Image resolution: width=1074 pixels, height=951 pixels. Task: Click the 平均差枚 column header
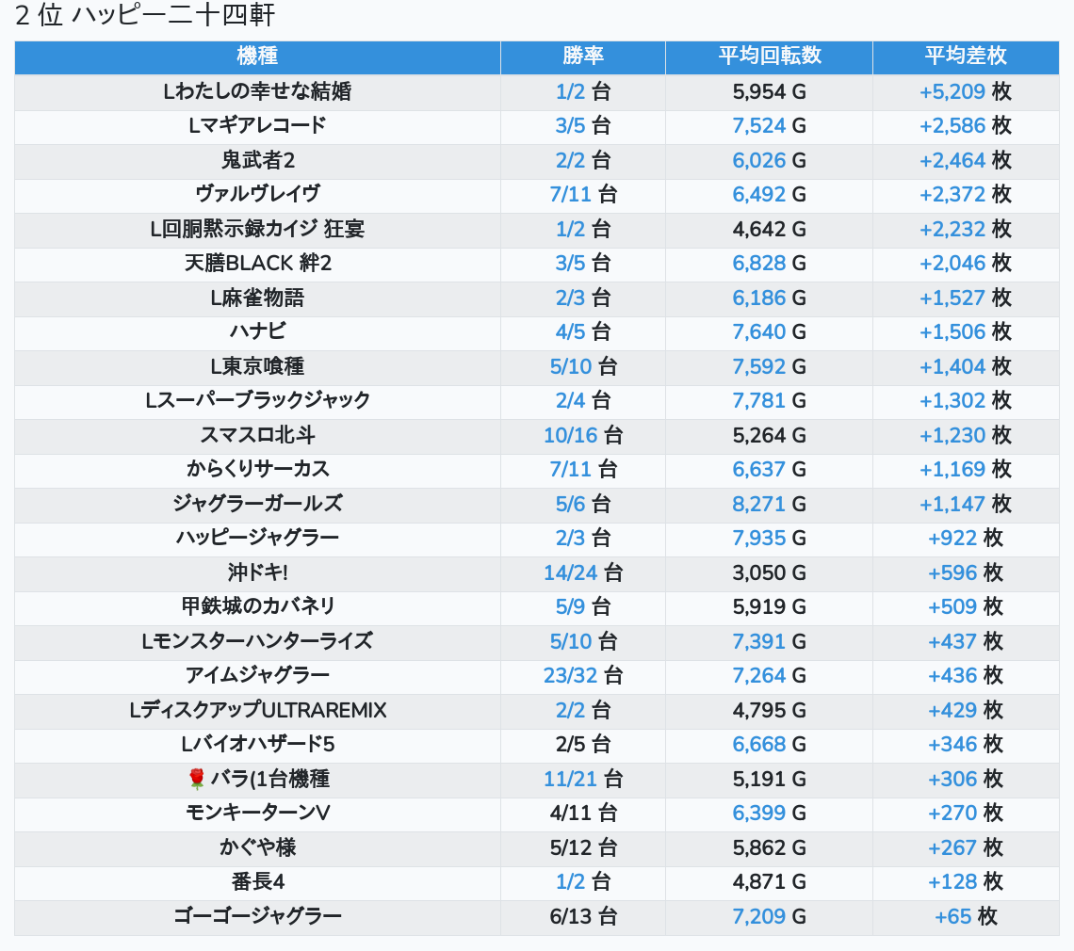[966, 56]
